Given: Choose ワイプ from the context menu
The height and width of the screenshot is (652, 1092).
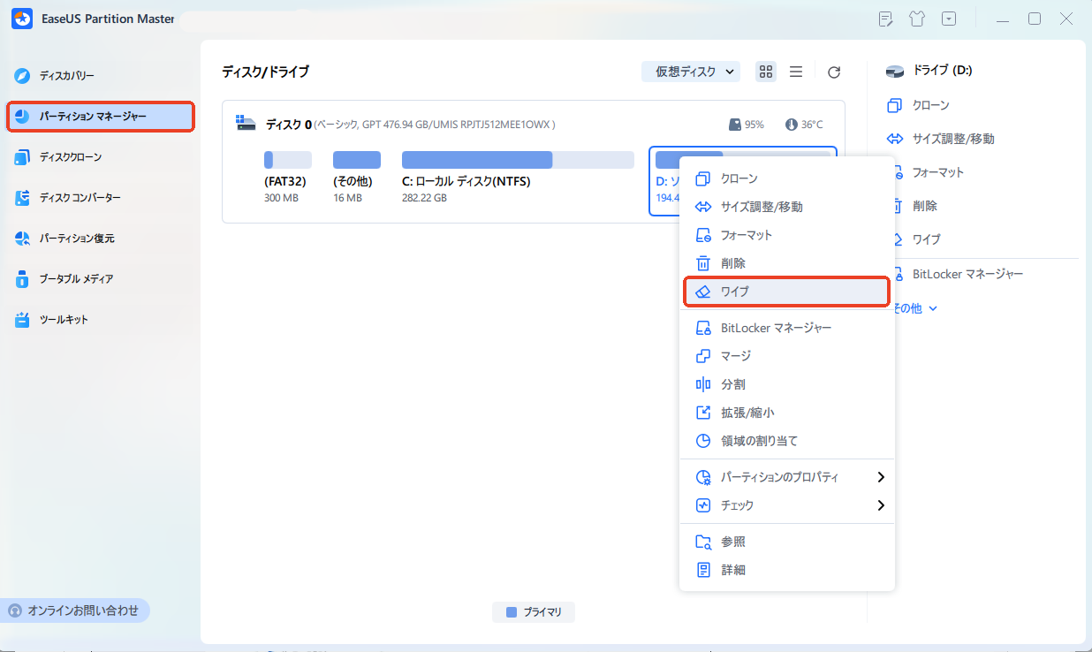Looking at the screenshot, I should [785, 292].
